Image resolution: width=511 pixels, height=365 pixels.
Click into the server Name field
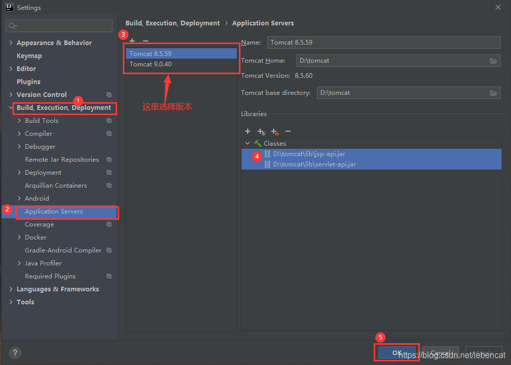coord(384,43)
